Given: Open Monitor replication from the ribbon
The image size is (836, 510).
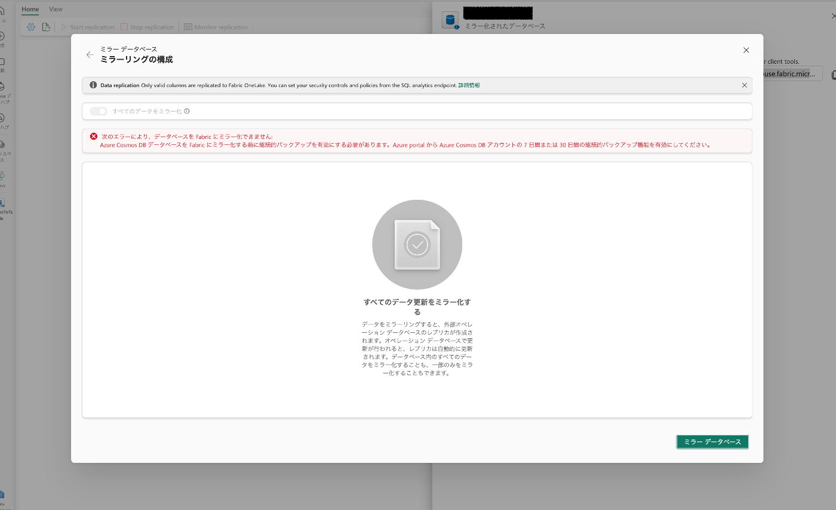Looking at the screenshot, I should (x=216, y=27).
